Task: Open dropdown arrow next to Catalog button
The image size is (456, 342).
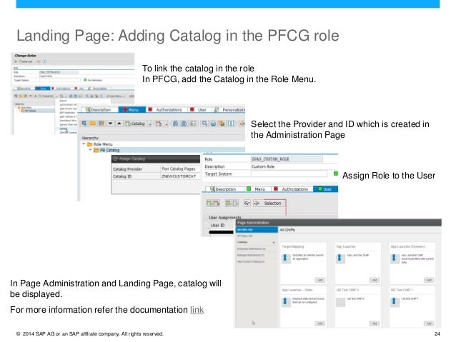Action: pyautogui.click(x=150, y=124)
